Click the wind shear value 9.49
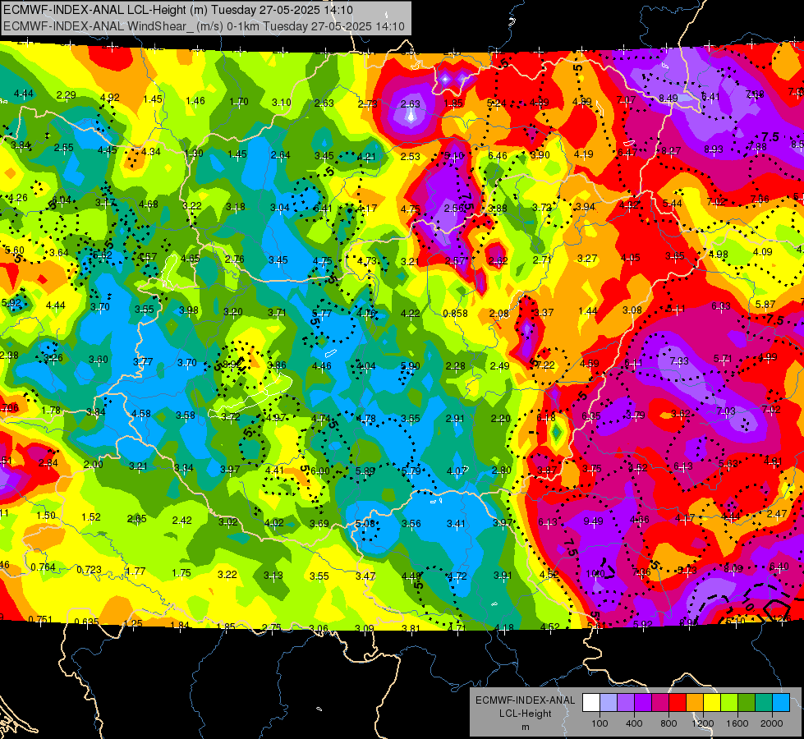Viewport: 804px width, 739px height. click(x=593, y=521)
